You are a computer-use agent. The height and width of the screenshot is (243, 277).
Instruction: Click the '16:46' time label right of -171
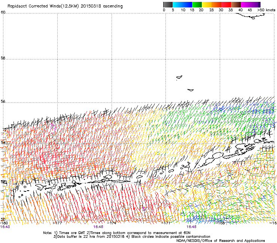point(191,227)
